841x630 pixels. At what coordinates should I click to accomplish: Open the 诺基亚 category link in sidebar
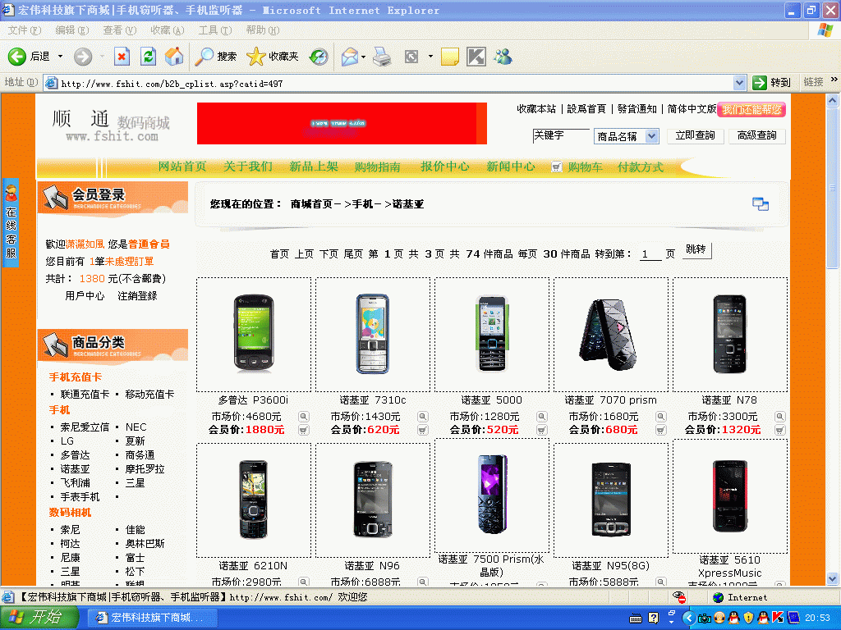pos(75,469)
